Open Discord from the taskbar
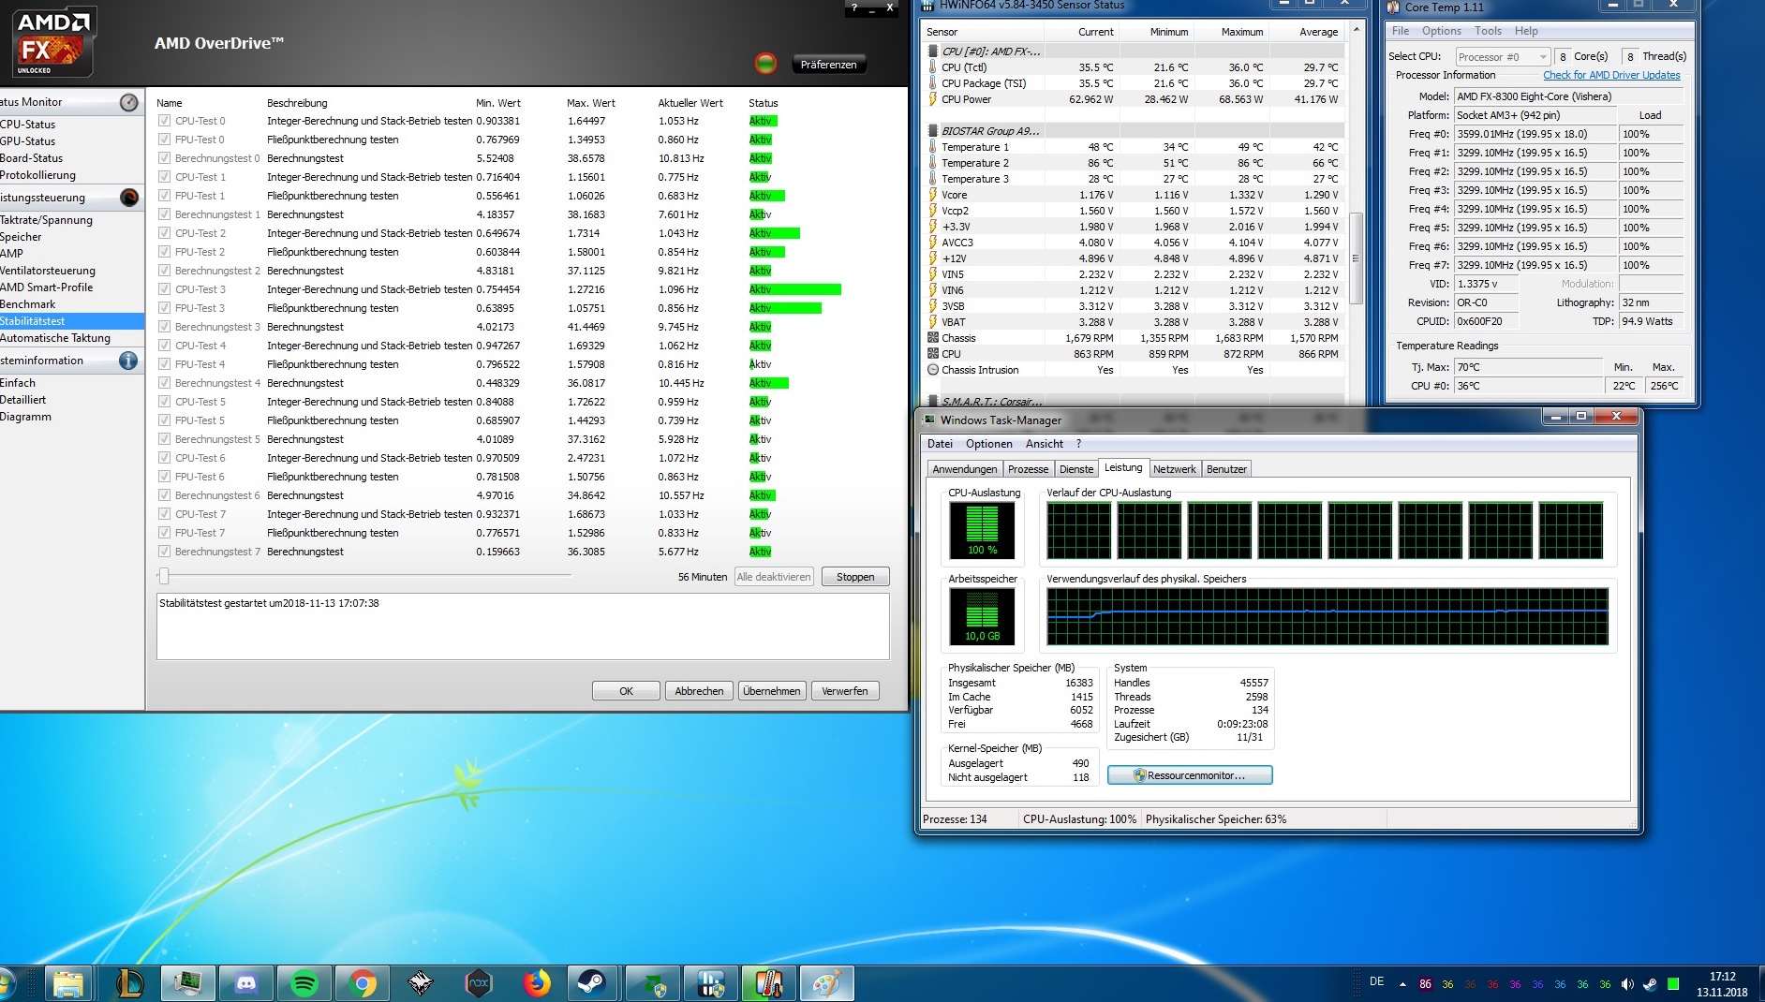1765x1002 pixels. (x=246, y=983)
